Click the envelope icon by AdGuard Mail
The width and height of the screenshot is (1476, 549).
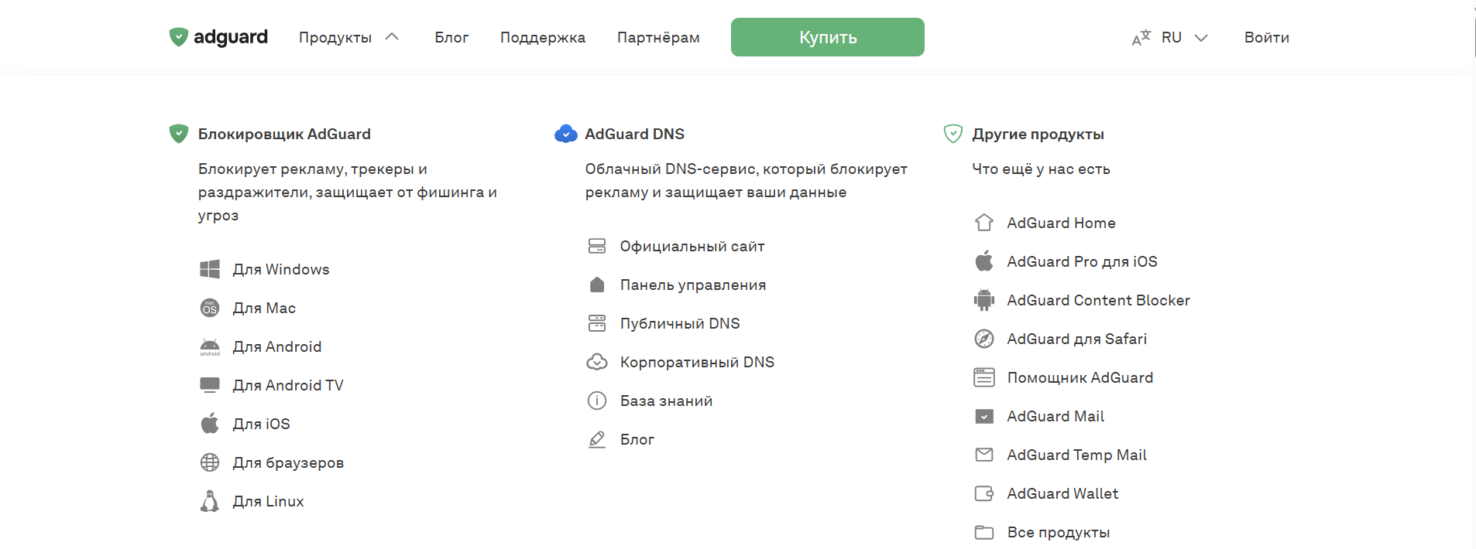click(x=984, y=416)
